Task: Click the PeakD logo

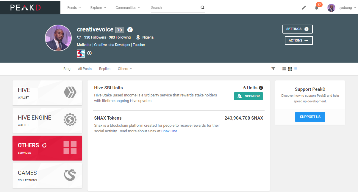Action: (26, 8)
